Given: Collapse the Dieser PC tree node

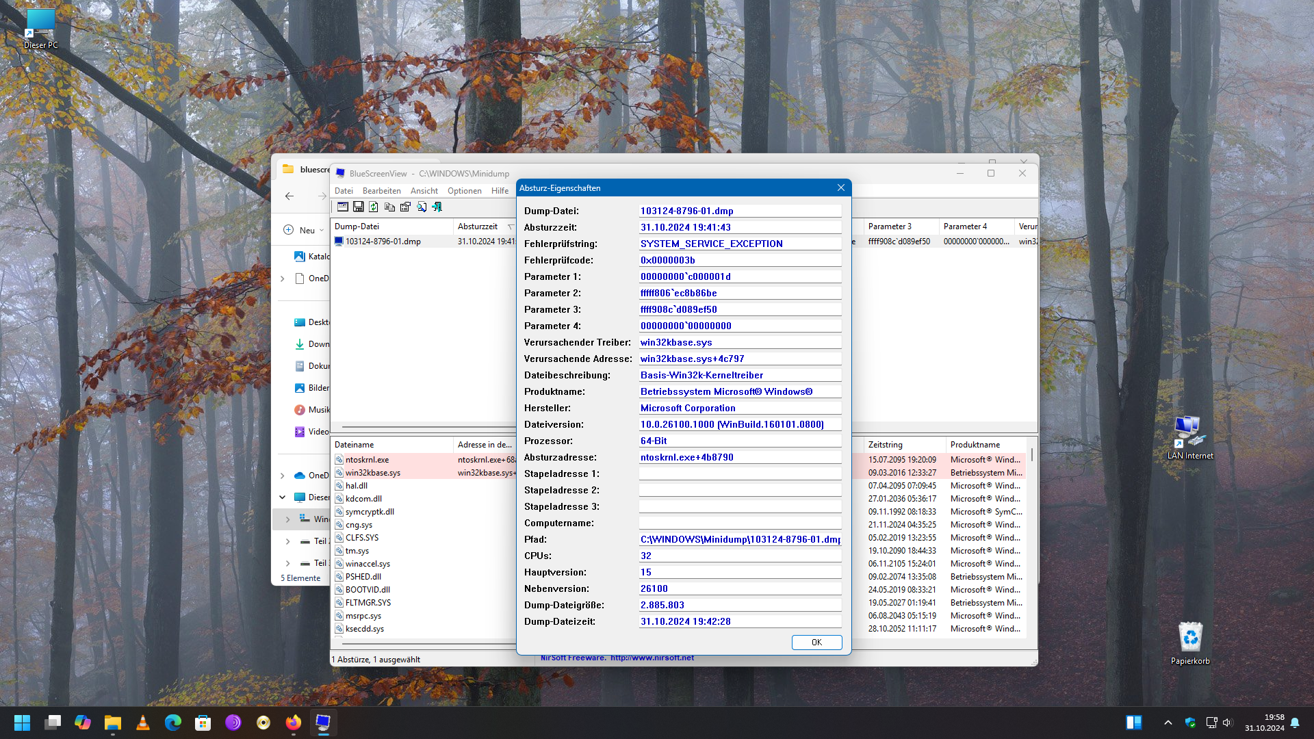Looking at the screenshot, I should (x=283, y=497).
